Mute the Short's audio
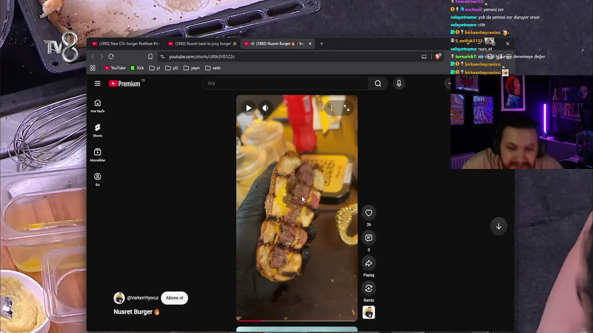The image size is (593, 333). [x=265, y=108]
